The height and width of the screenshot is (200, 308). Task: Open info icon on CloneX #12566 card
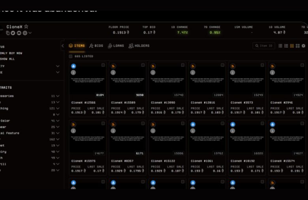pos(73,73)
